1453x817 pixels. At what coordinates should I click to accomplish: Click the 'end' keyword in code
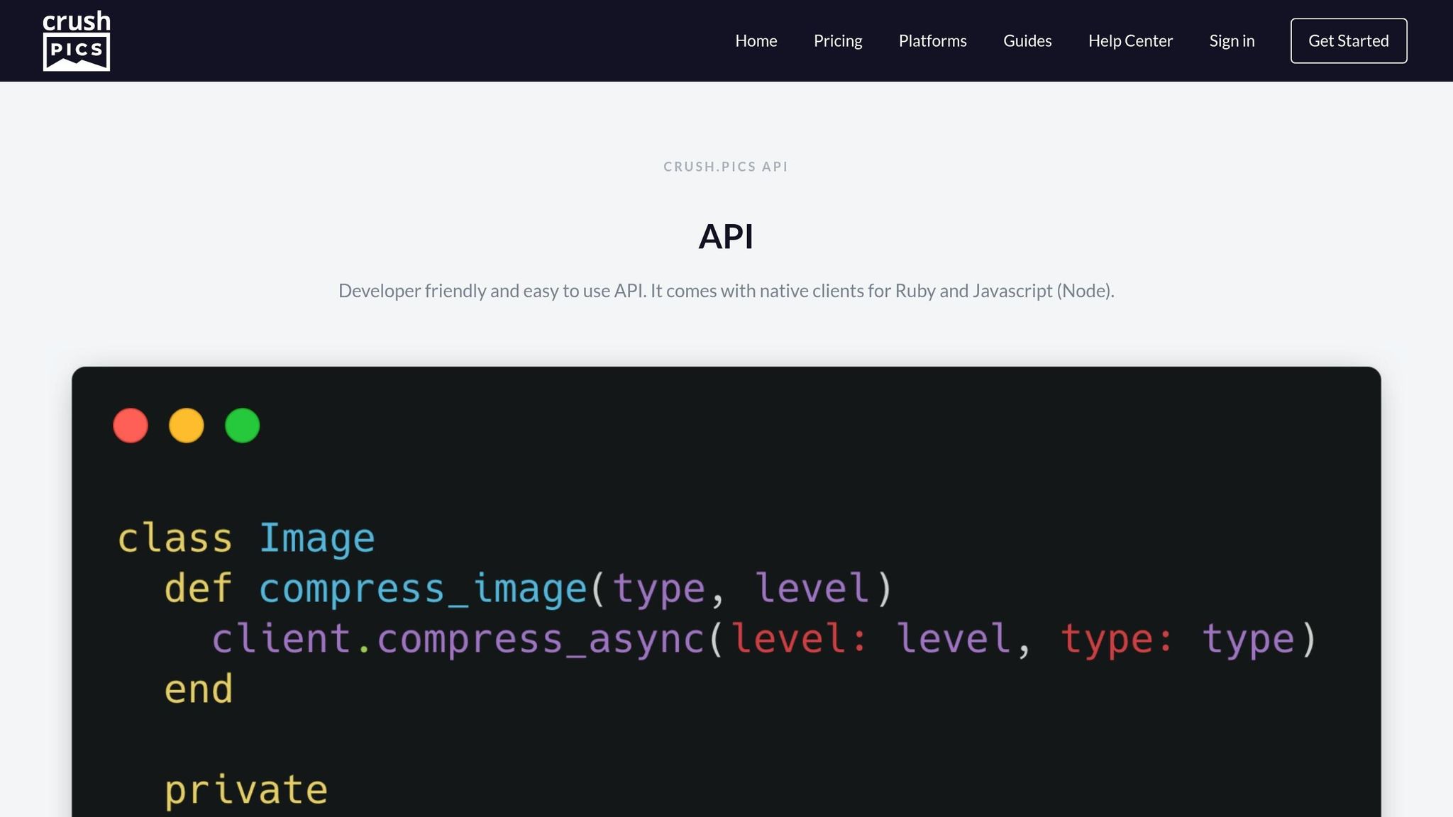pos(199,689)
